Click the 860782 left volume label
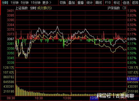Screen dimensions: 139x101 (x=9, y=77)
